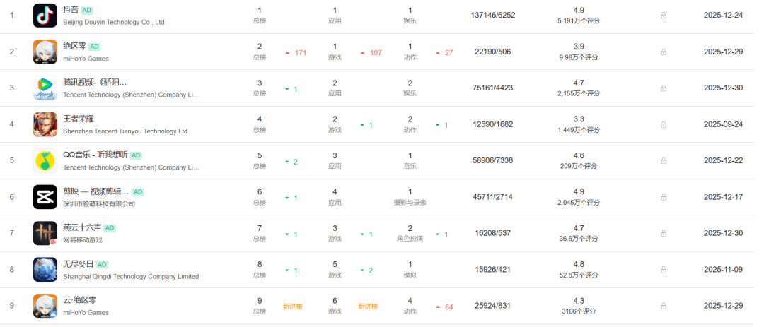764x327 pixels.
Task: Click the 王者荣耀 game icon
Action: (x=45, y=124)
